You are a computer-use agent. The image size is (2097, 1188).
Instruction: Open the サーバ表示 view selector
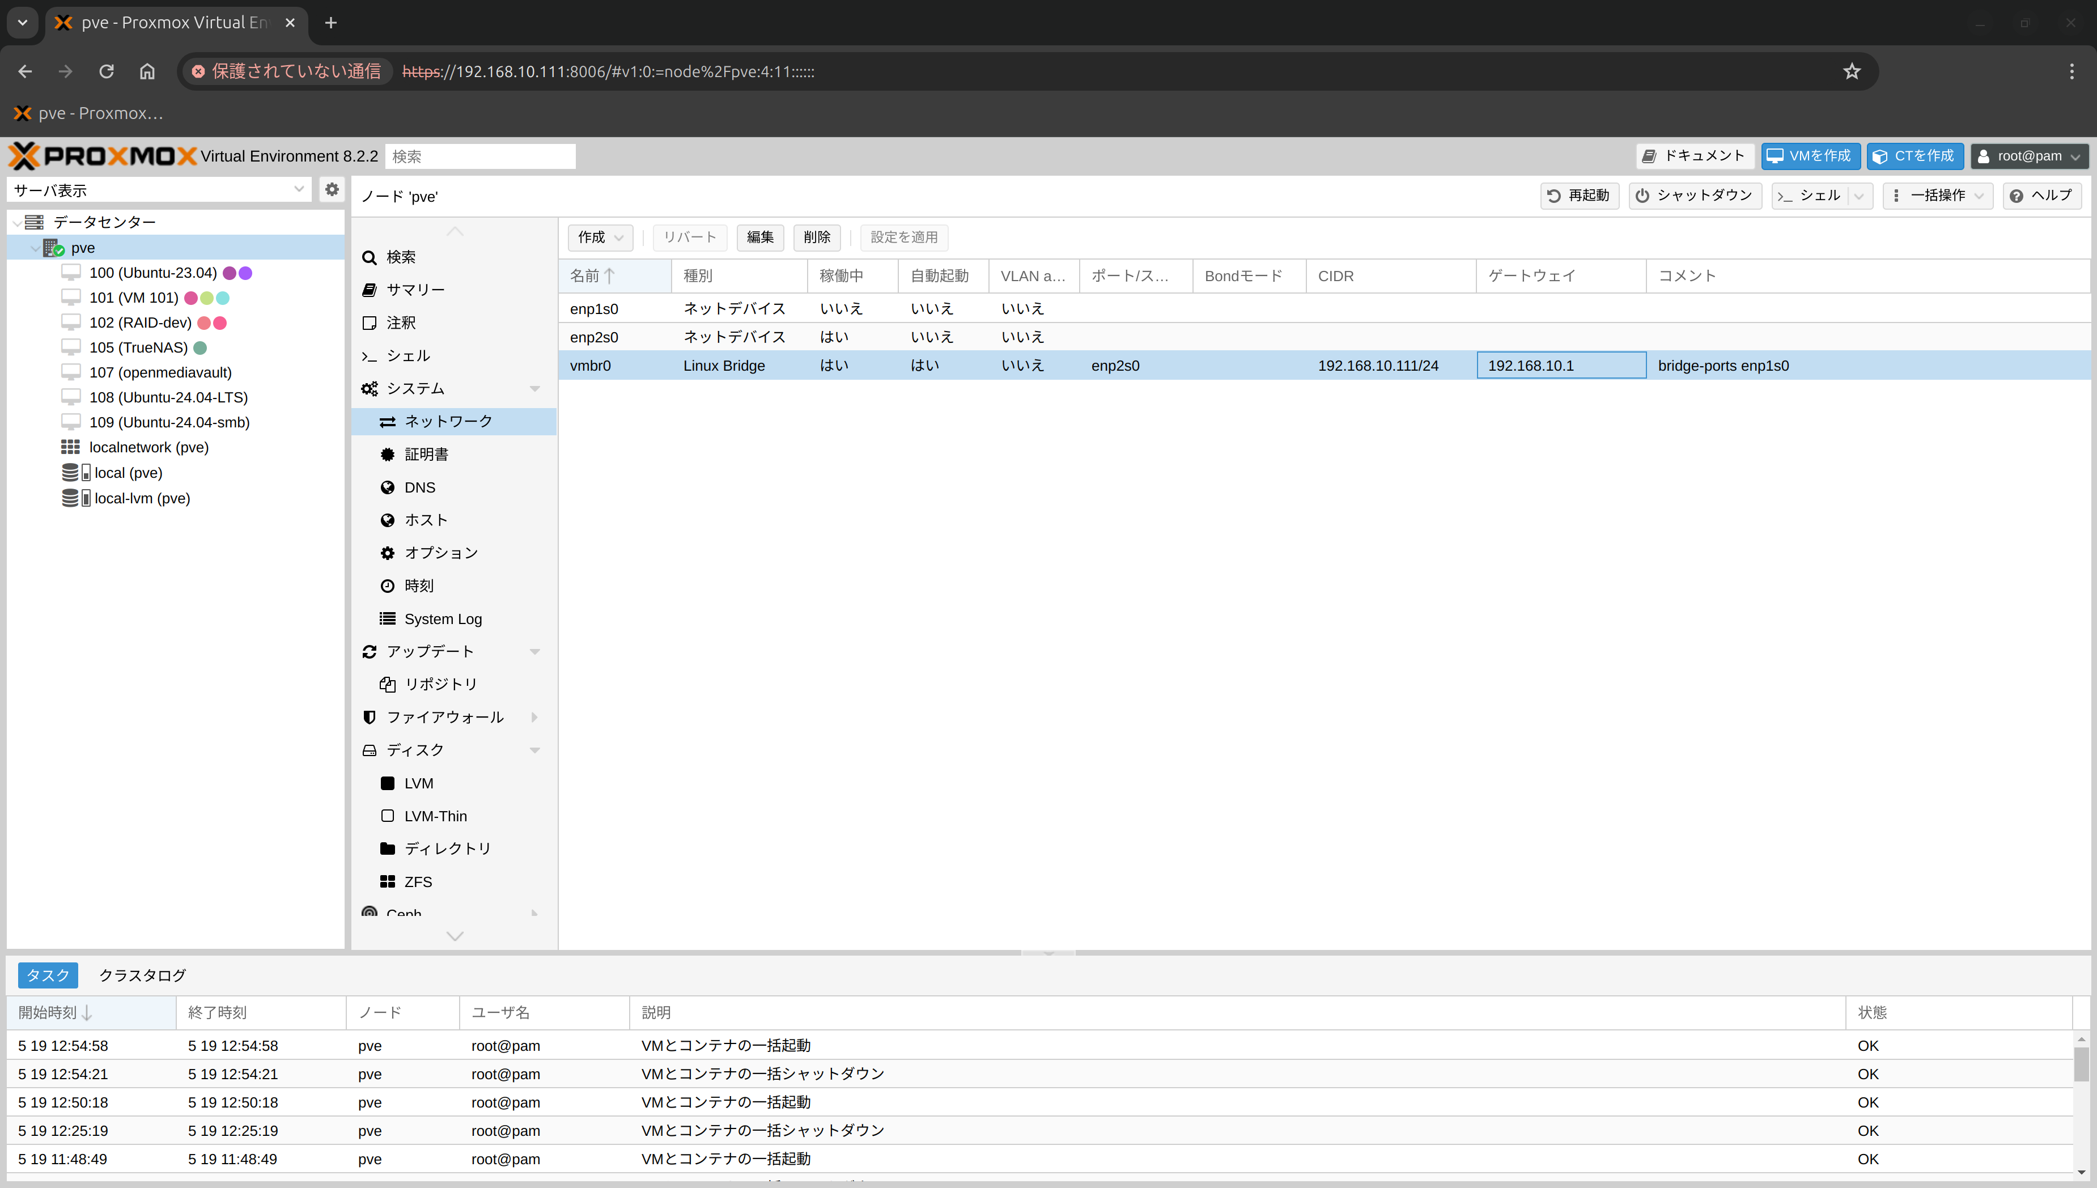[x=159, y=190]
